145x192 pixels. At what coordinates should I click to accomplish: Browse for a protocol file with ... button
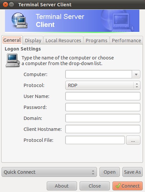[133, 140]
